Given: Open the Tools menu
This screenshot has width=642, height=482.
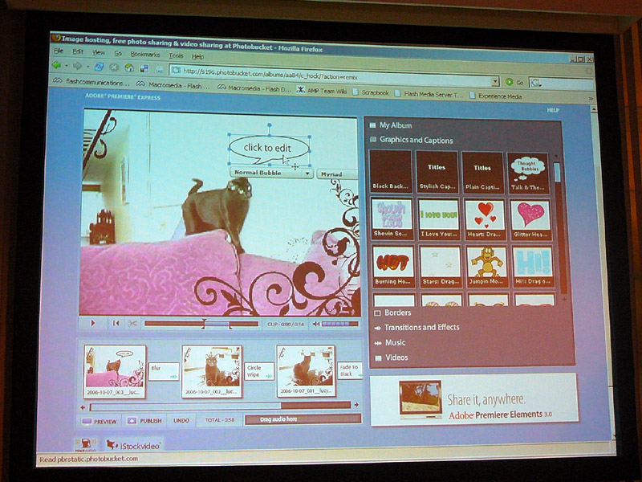Looking at the screenshot, I should 176,55.
